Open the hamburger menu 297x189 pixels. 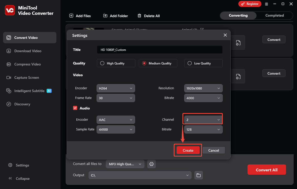point(267,4)
